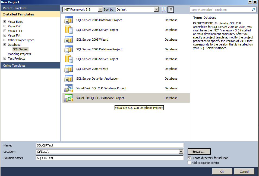Image resolution: width=259 pixels, height=176 pixels.
Task: Open the Sort by dropdown
Action: pos(156,9)
